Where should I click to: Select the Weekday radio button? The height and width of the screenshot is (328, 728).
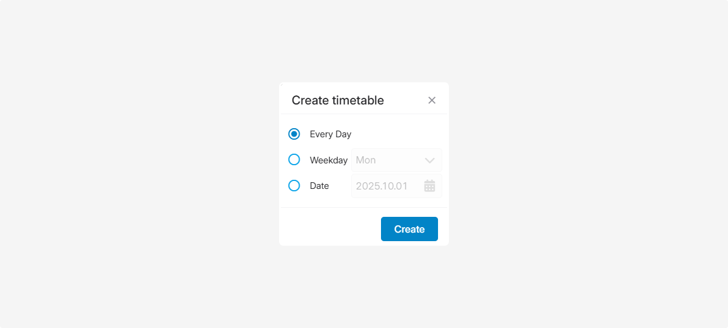(294, 160)
